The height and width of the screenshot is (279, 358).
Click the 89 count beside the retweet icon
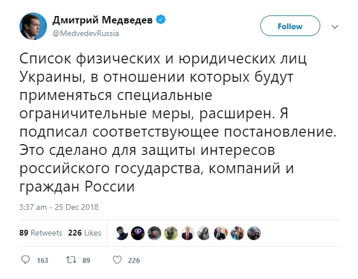tap(87, 261)
